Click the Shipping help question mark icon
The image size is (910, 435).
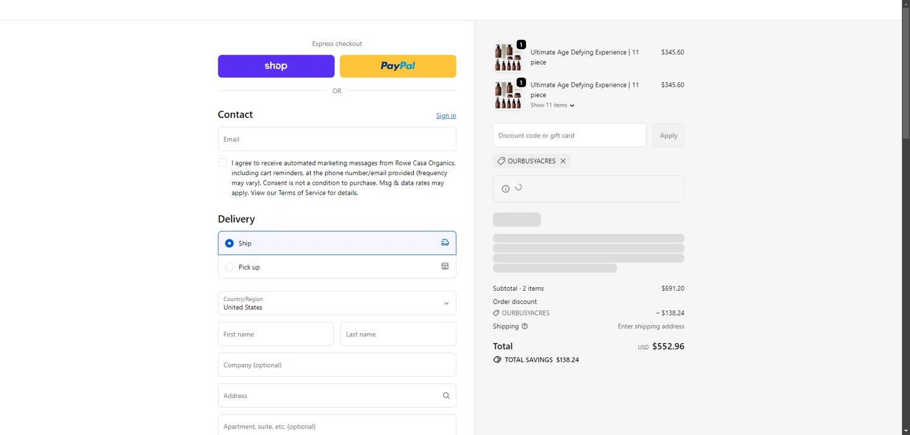(525, 327)
